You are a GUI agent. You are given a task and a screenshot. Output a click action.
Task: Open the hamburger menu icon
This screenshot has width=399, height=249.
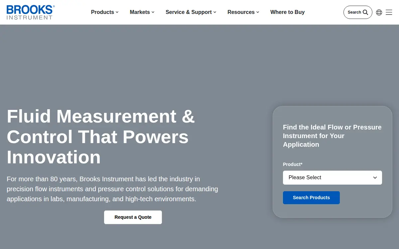click(389, 12)
